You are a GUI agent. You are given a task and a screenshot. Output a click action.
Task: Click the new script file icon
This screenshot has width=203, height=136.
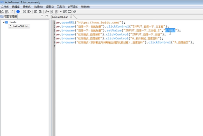[x=2, y=12]
